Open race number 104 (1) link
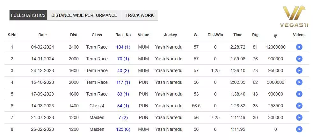The height and width of the screenshot is (140, 313). tap(123, 47)
